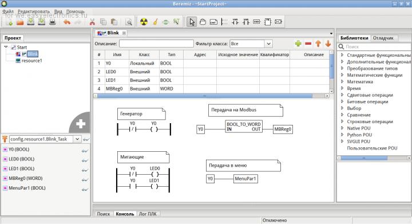The width and height of the screenshot is (412, 224).
Task: Click the variable table horizontal scrollbar
Action: 205,96
